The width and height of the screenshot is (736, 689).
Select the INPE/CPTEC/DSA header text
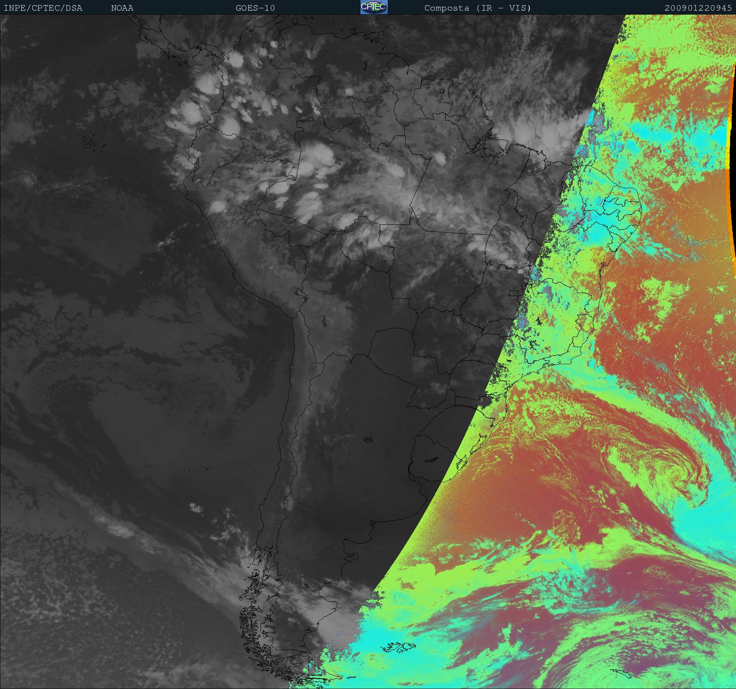[x=43, y=8]
